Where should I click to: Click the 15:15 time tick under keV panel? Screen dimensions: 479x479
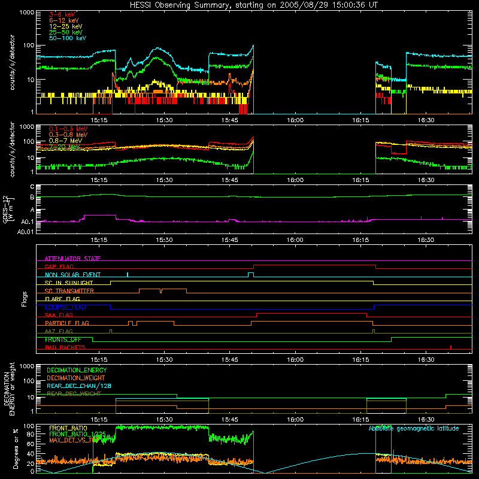[99, 120]
